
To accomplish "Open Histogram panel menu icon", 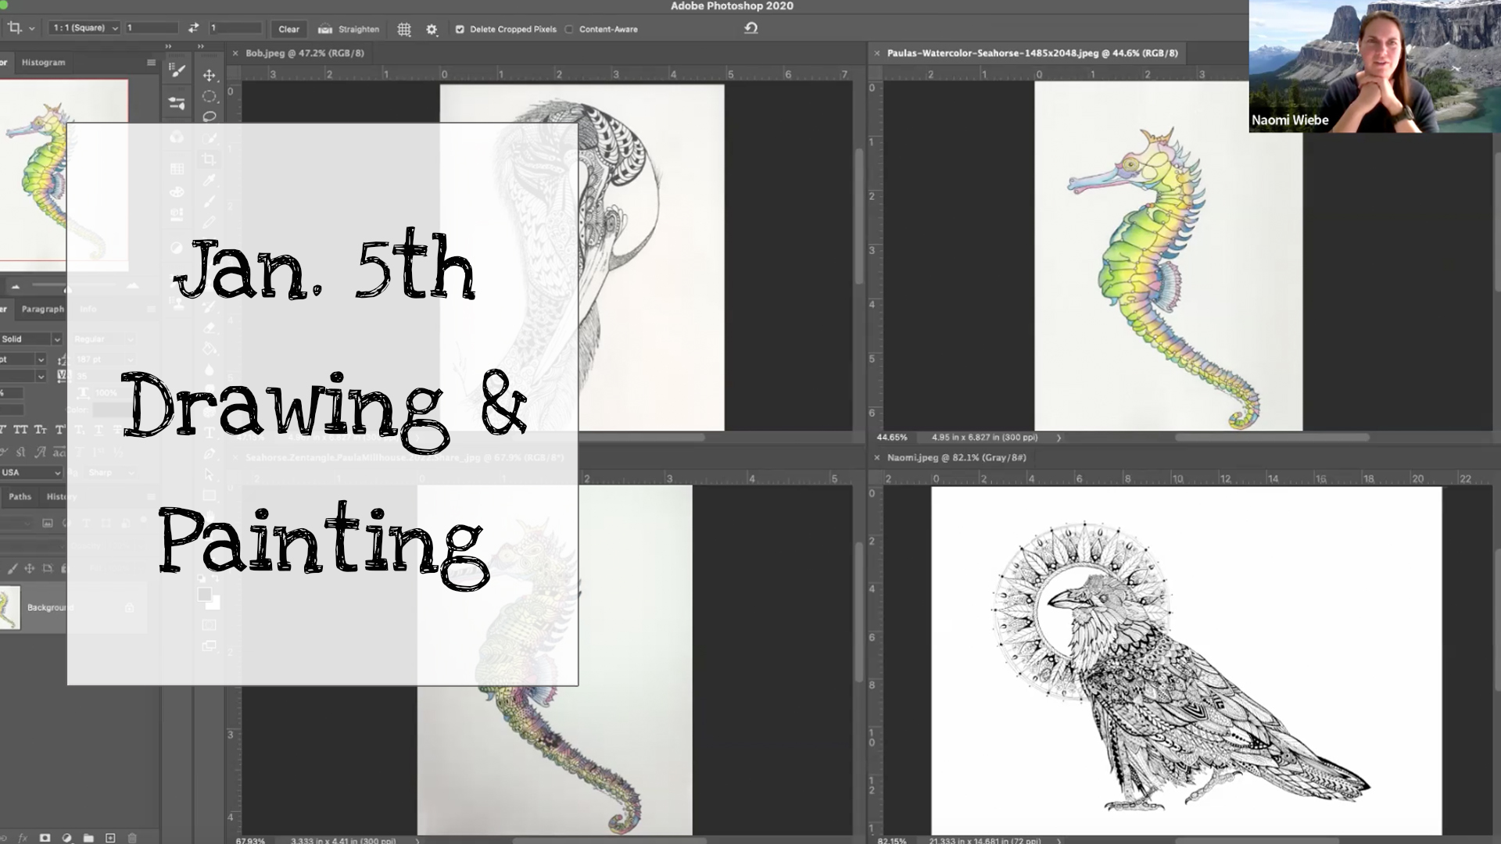I will [151, 63].
